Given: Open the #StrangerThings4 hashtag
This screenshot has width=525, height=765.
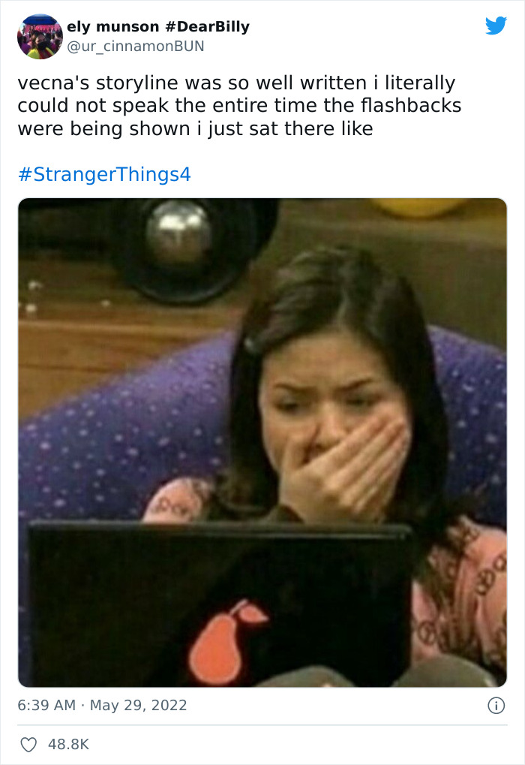Looking at the screenshot, I should point(104,174).
